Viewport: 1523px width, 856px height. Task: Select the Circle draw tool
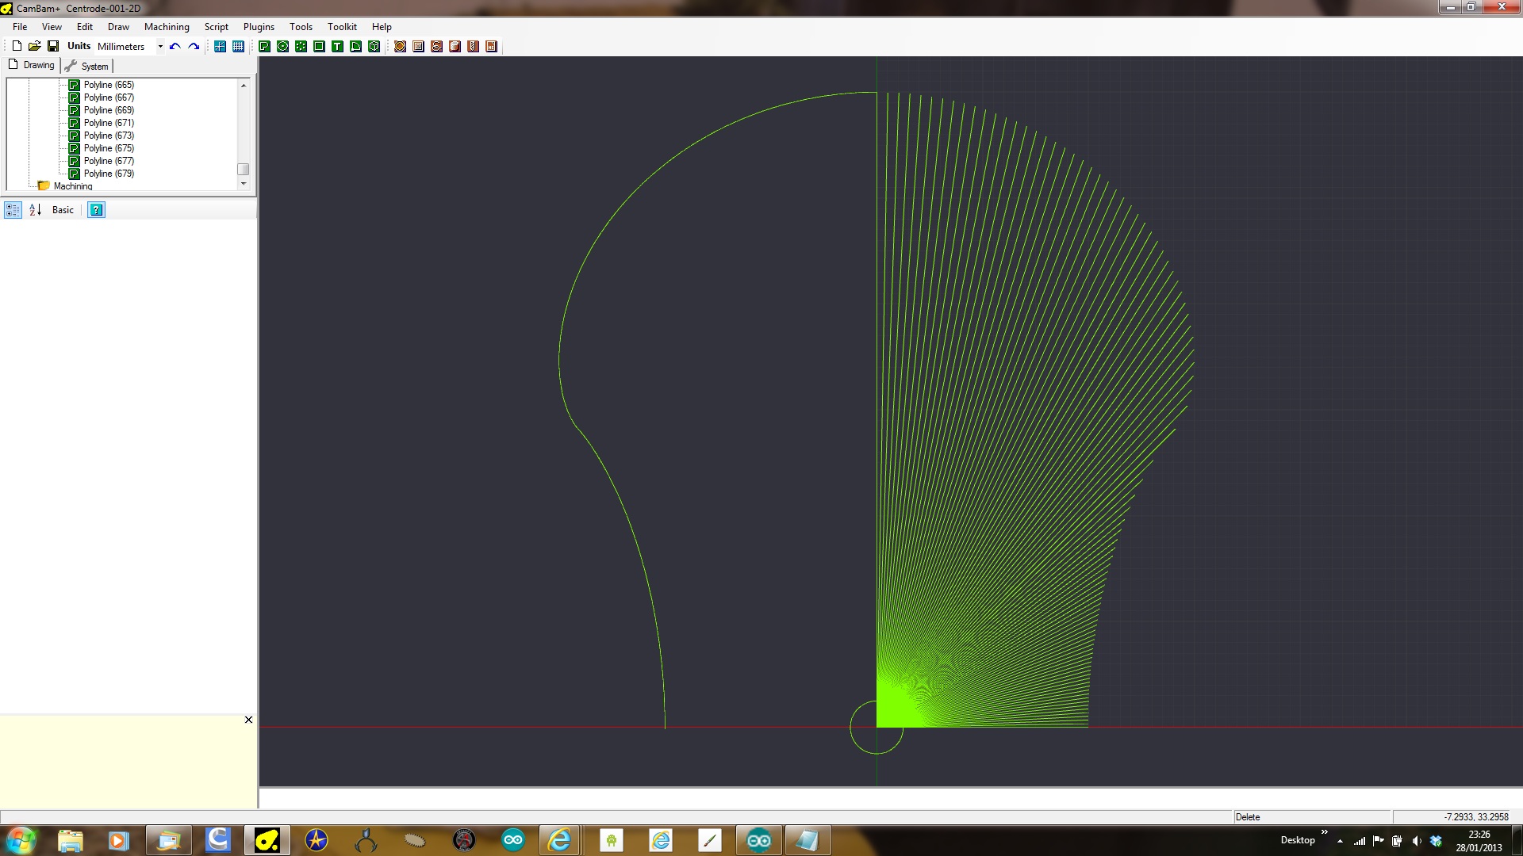(x=282, y=47)
